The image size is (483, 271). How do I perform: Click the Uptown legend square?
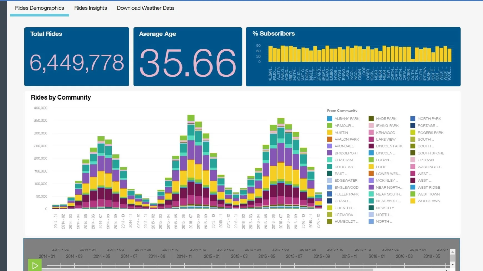(x=413, y=160)
